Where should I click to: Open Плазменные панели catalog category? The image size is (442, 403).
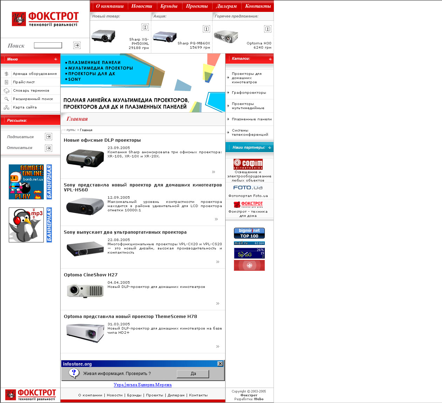(252, 119)
